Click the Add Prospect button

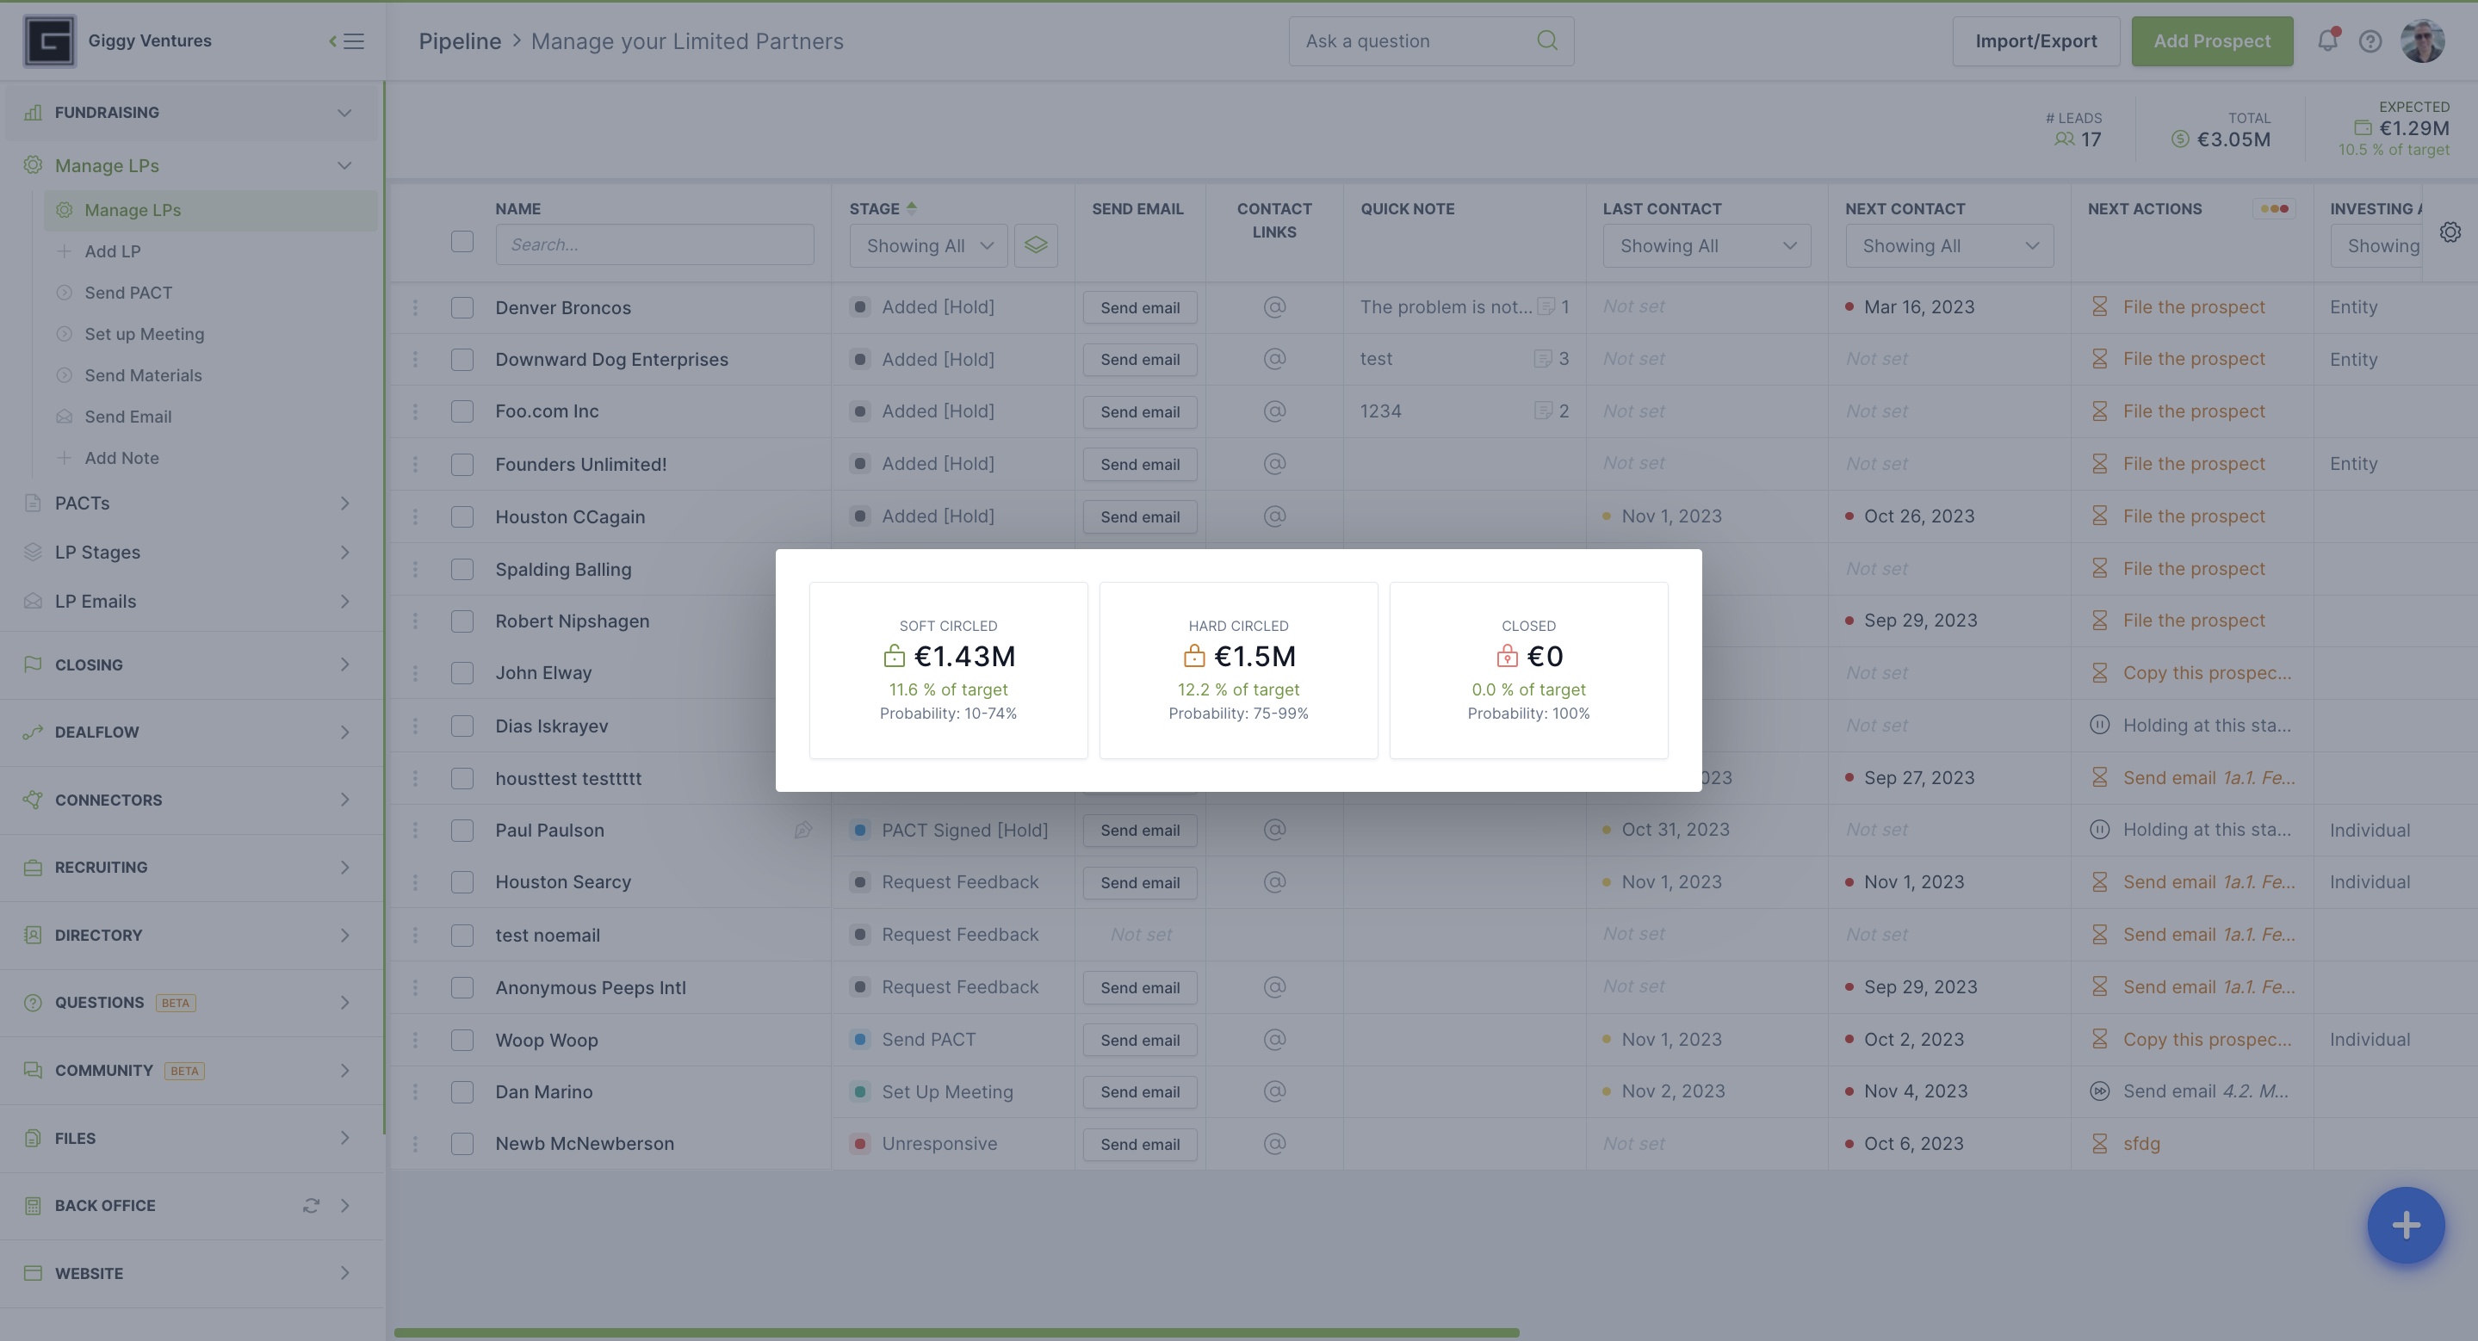tap(2212, 40)
